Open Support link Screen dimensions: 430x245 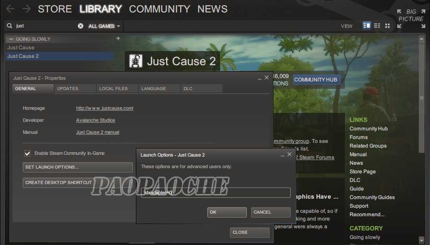click(x=359, y=206)
